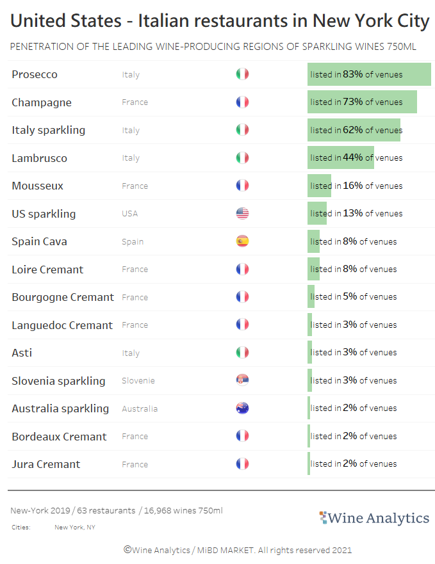The height and width of the screenshot is (564, 435).
Task: Click the copyright Wine Analytics footer text
Action: [238, 551]
